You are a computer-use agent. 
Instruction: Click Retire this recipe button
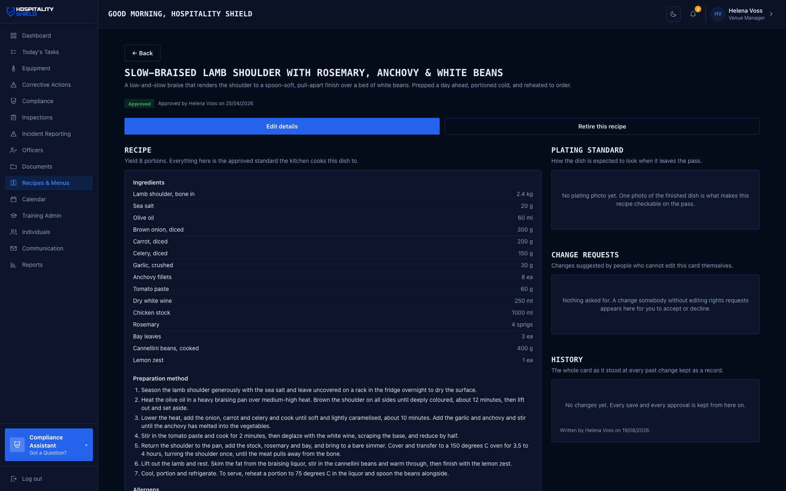tap(602, 126)
